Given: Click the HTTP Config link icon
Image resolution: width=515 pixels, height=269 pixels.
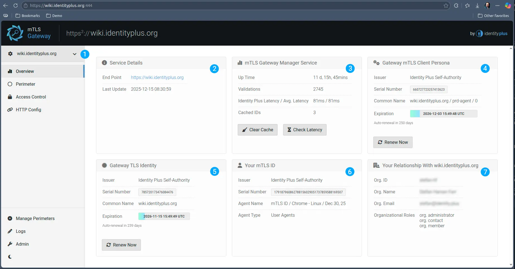Looking at the screenshot, I should [10, 110].
